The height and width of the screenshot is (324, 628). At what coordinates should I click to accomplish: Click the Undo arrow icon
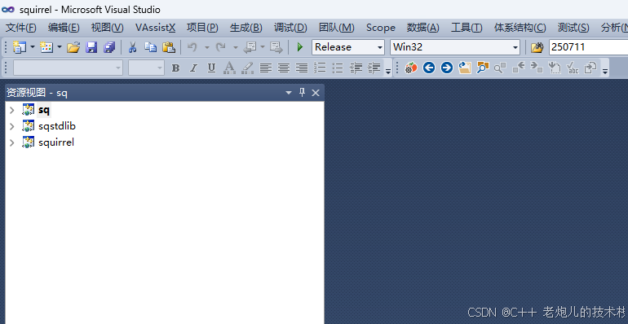192,47
